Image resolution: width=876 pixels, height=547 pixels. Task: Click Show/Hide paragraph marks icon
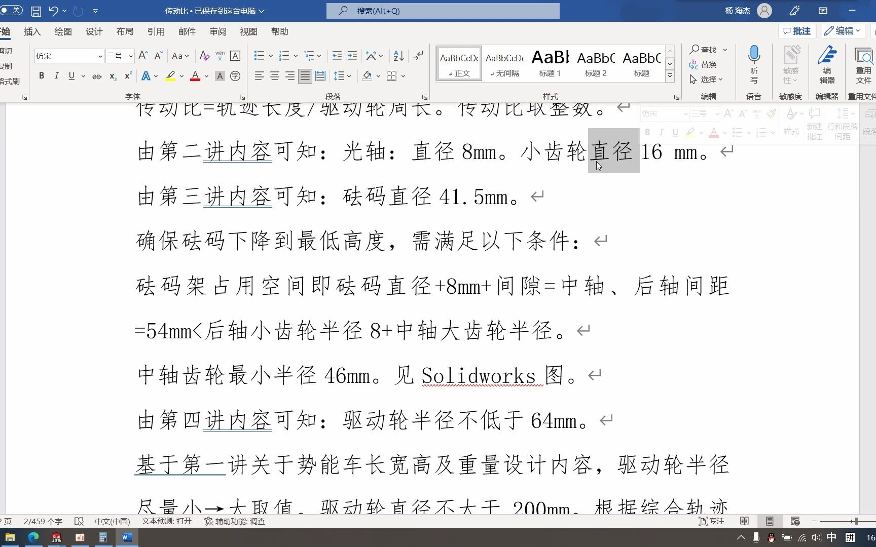(x=418, y=56)
